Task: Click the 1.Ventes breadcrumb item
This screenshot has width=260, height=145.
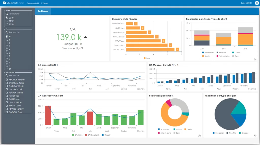Action: click(x=45, y=3)
